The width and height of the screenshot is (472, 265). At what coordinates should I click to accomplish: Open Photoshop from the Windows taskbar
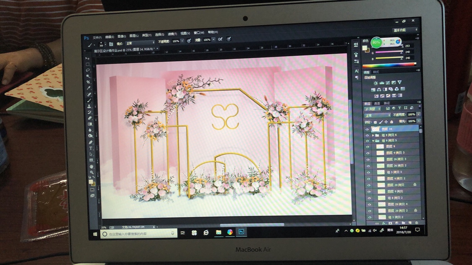tap(241, 232)
